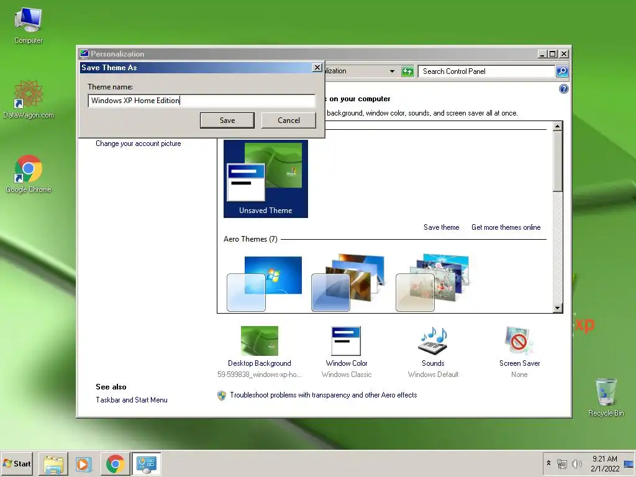
Task: Click Troubleshoot problems with transparency link
Action: click(323, 395)
